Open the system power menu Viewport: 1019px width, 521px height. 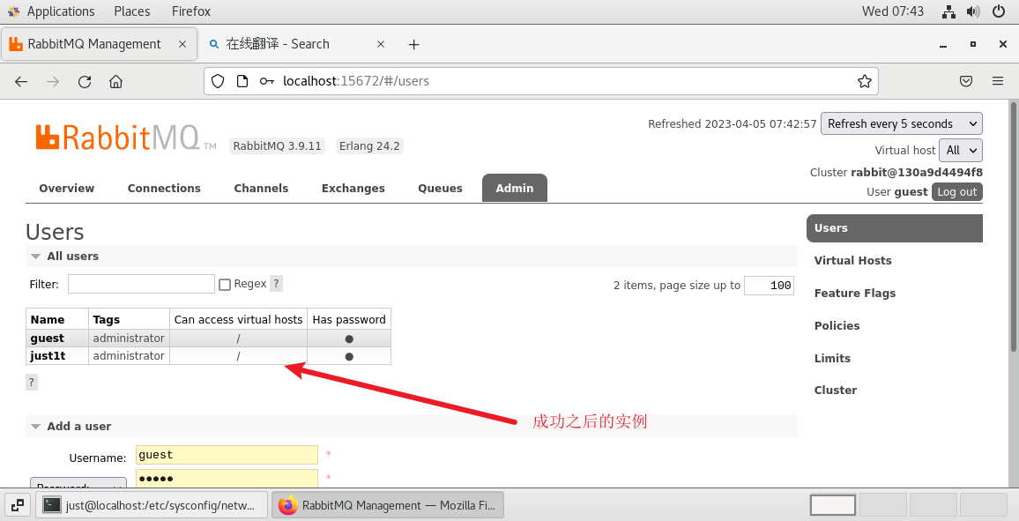pyautogui.click(x=999, y=11)
